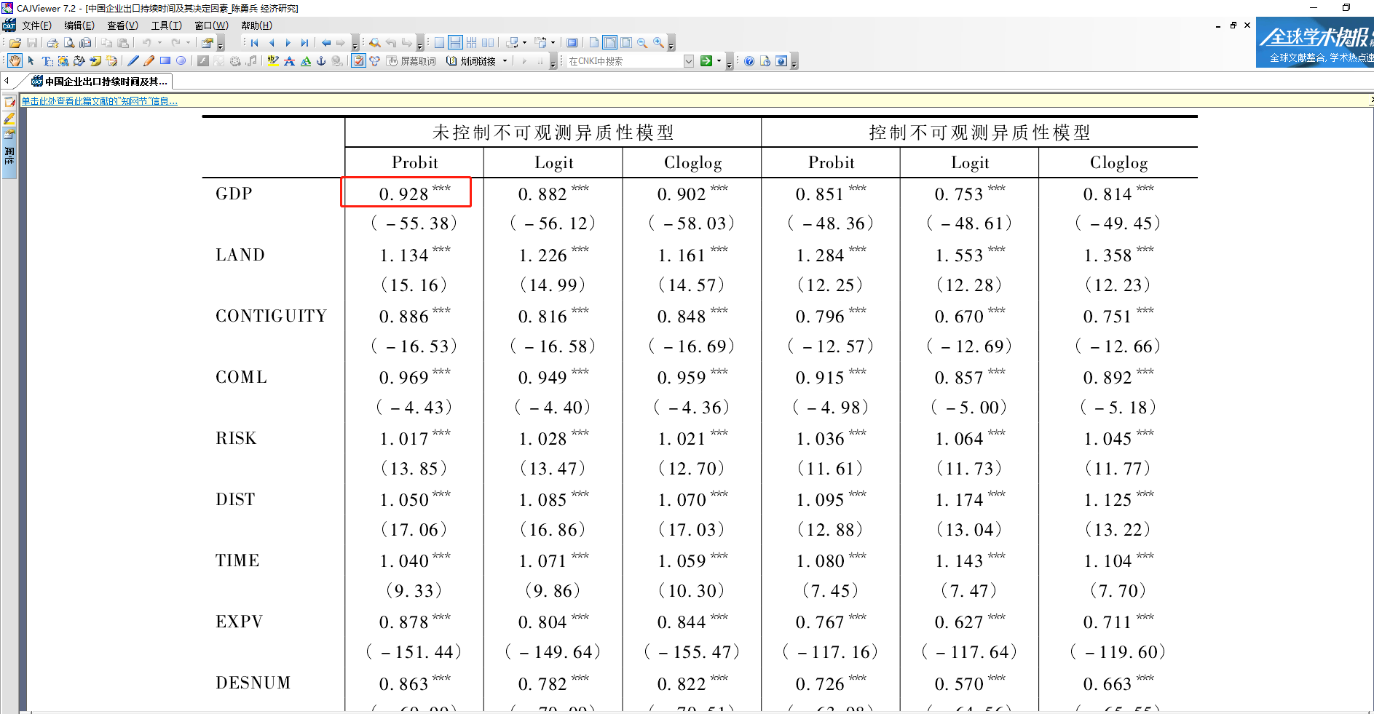Select the 中国企业出口持续时间及其 document tab
The height and width of the screenshot is (714, 1374).
click(100, 82)
